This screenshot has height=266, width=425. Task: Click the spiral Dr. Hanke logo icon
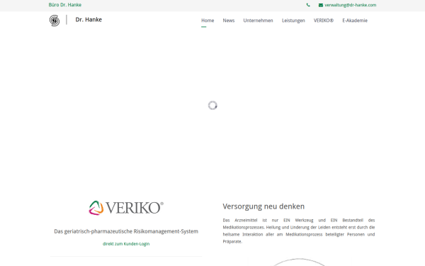(x=55, y=21)
